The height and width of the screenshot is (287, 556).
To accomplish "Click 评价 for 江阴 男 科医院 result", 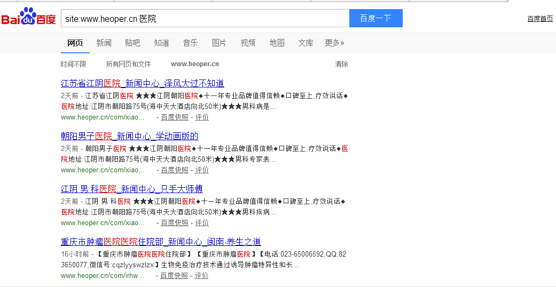I will pos(202,223).
